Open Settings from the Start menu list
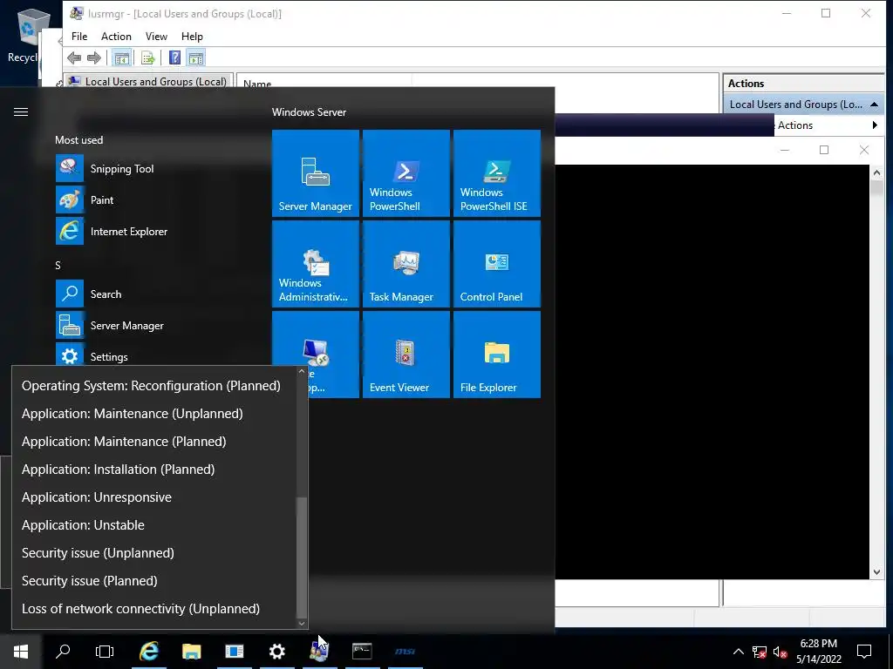The image size is (893, 669). coord(153,356)
